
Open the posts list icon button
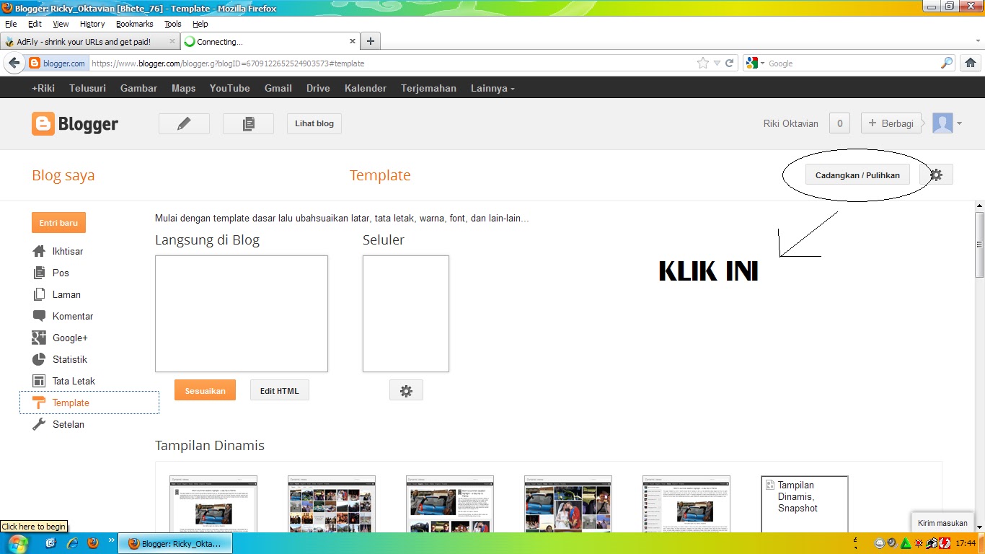click(x=248, y=123)
